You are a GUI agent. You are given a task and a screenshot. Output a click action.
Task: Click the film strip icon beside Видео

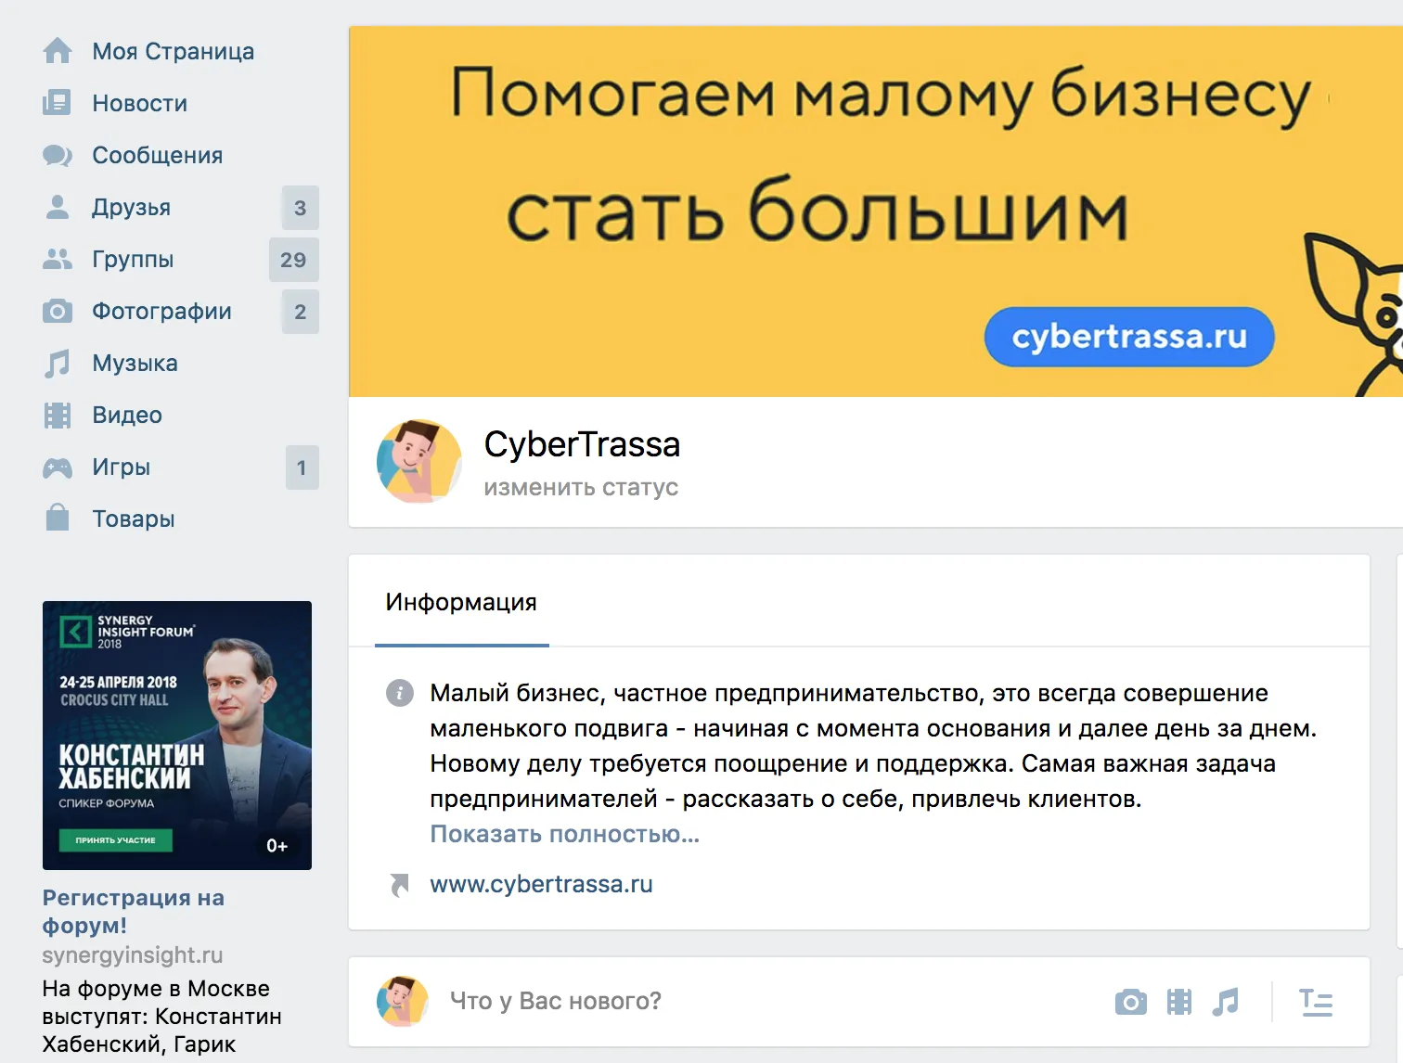tap(58, 415)
